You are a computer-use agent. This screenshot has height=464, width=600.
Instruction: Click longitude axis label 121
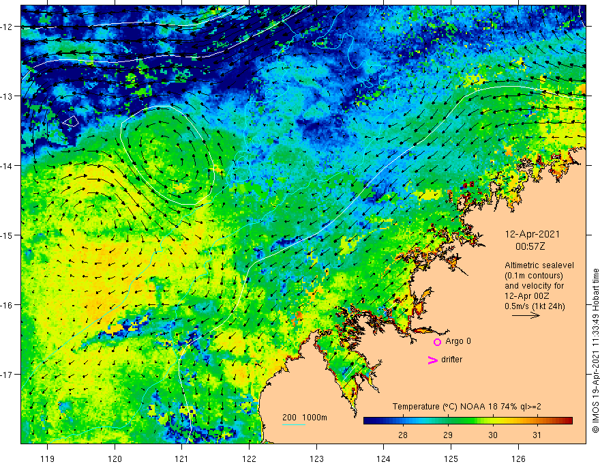182,459
